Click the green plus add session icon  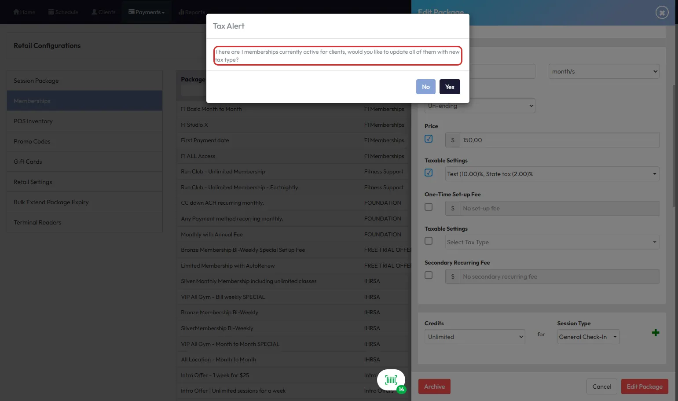click(655, 333)
